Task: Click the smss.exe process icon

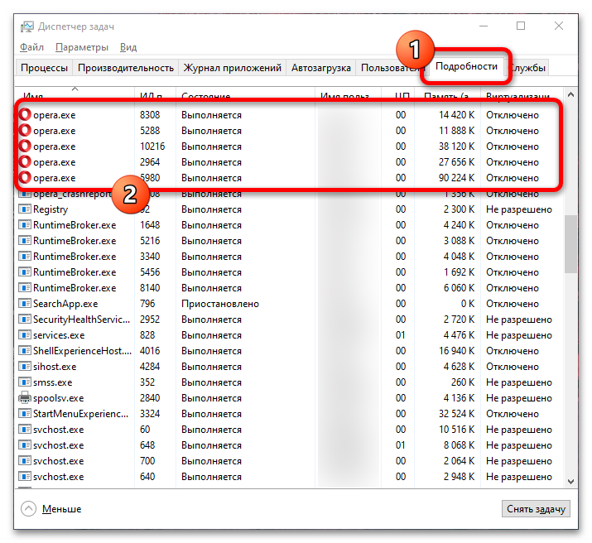Action: point(25,382)
